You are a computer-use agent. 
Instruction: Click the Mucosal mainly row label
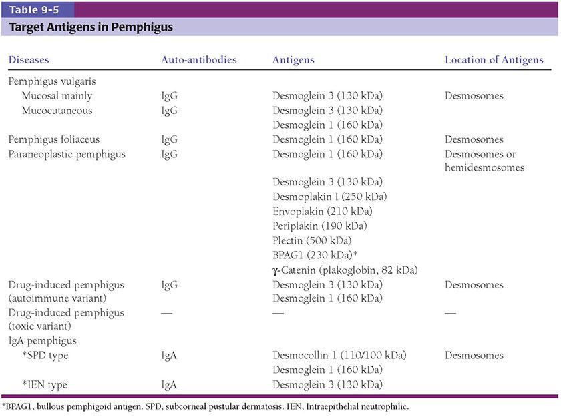coord(55,96)
